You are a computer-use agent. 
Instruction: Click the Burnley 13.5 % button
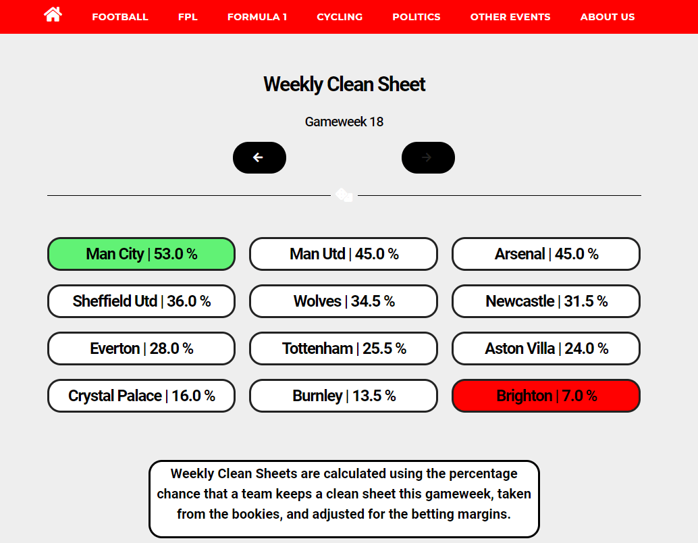[343, 396]
